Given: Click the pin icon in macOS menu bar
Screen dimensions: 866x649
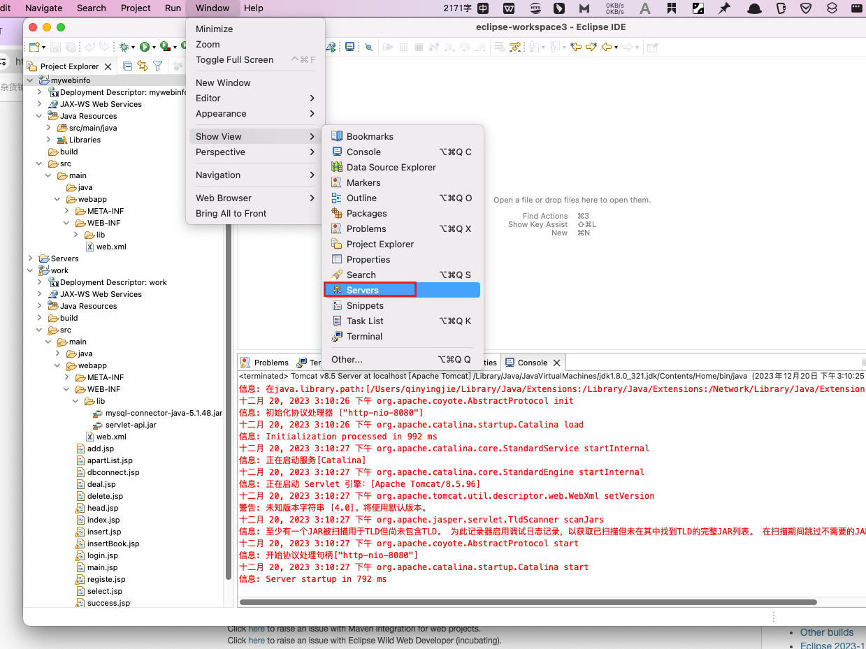Looking at the screenshot, I should pos(725,8).
